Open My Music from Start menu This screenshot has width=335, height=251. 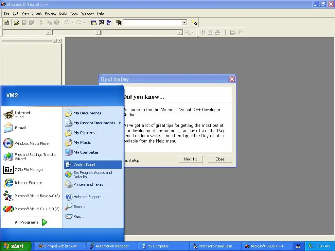93,142
